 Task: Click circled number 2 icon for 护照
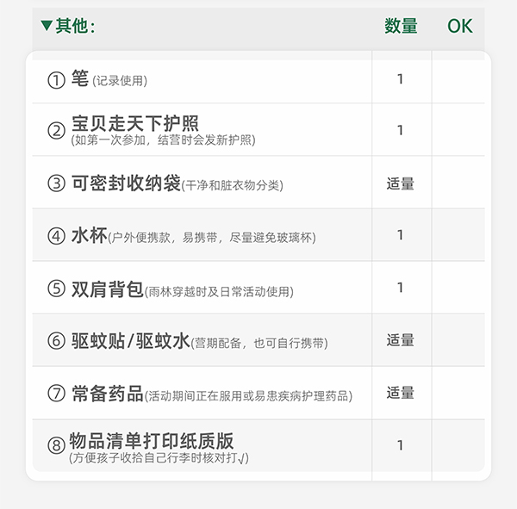pos(56,131)
